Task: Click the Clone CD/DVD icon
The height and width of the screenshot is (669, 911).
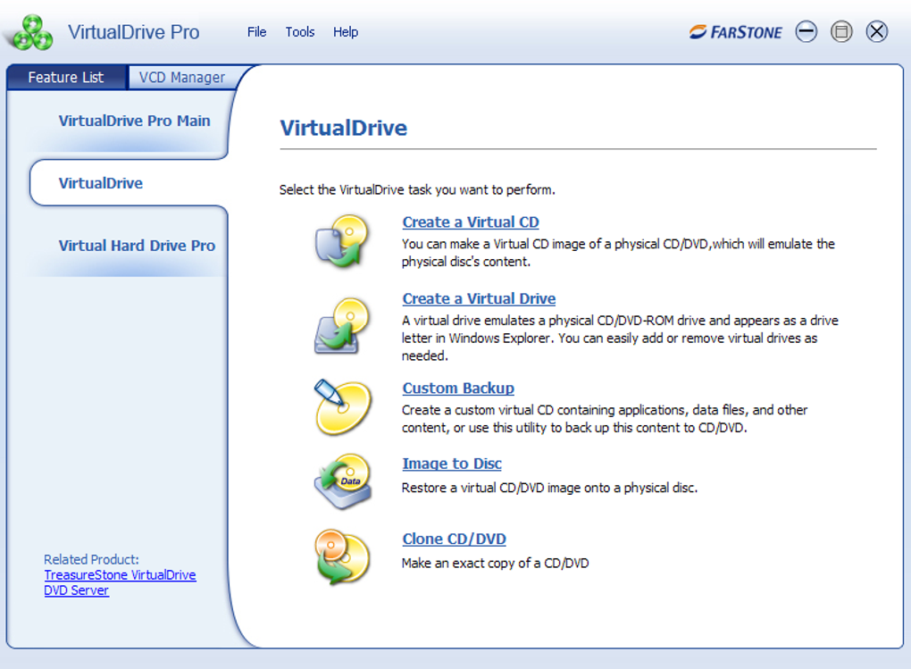Action: (x=342, y=556)
